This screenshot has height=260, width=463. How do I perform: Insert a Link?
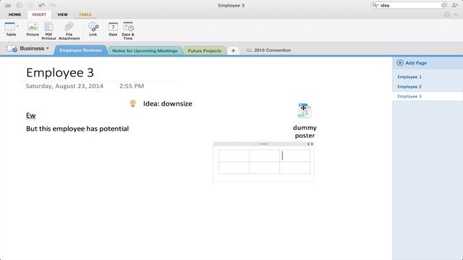click(x=93, y=29)
